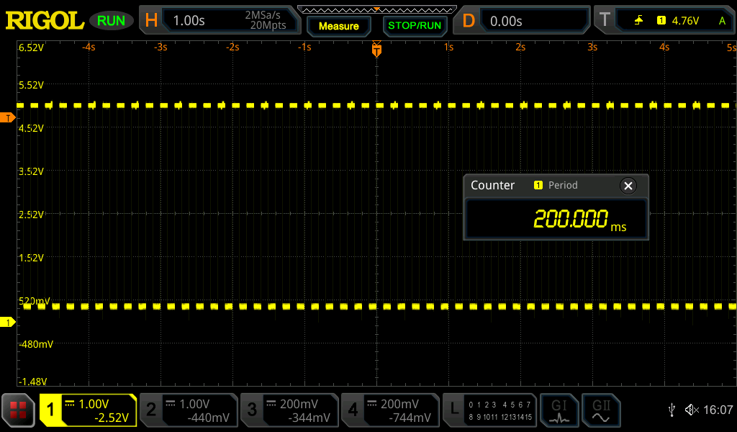Click the Counter title label
The width and height of the screenshot is (737, 432).
(x=492, y=185)
